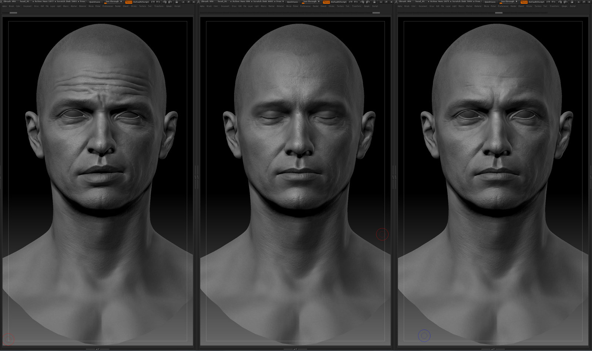Click divider arrows between left and middle windows

(x=197, y=177)
